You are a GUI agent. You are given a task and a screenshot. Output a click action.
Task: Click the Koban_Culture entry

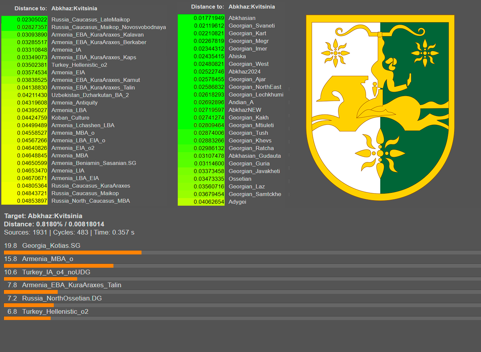coord(70,118)
